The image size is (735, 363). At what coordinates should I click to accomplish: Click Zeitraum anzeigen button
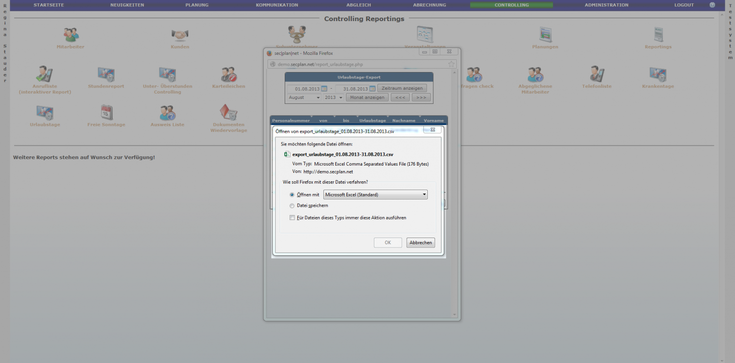click(402, 89)
